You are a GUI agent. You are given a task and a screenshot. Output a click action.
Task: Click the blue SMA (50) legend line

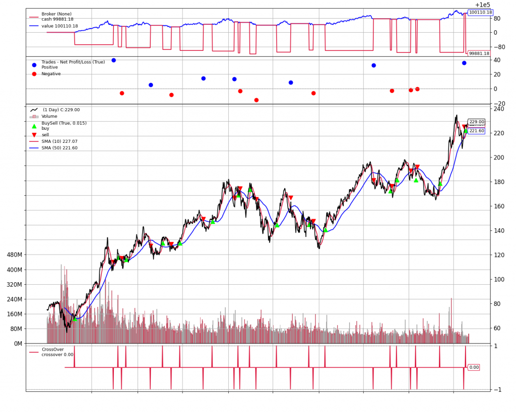[34, 148]
